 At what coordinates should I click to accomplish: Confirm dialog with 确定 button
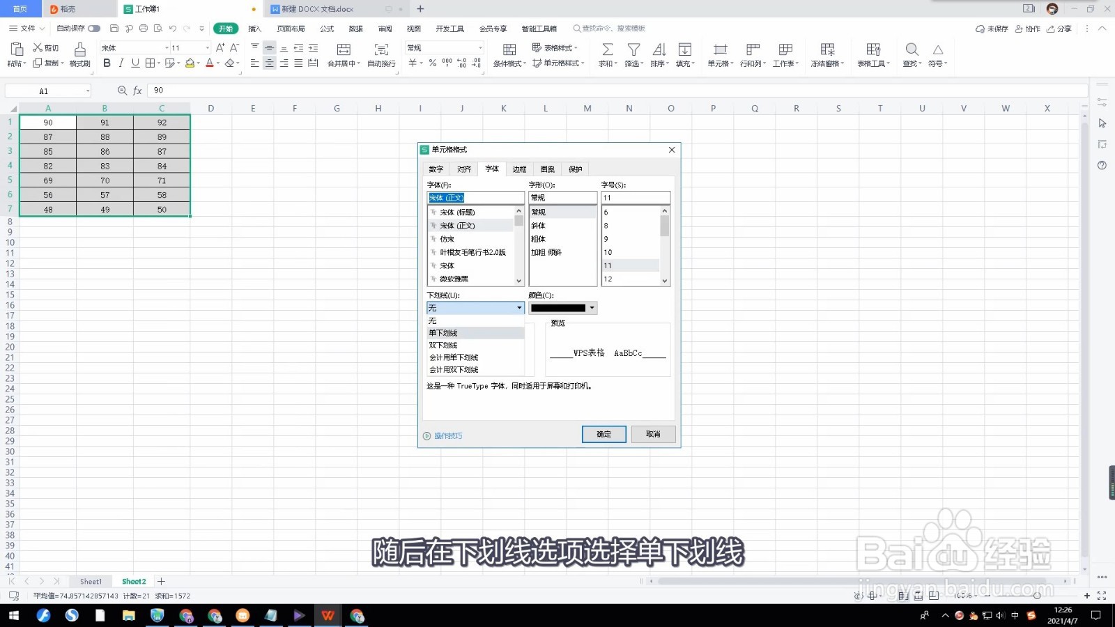click(x=604, y=434)
